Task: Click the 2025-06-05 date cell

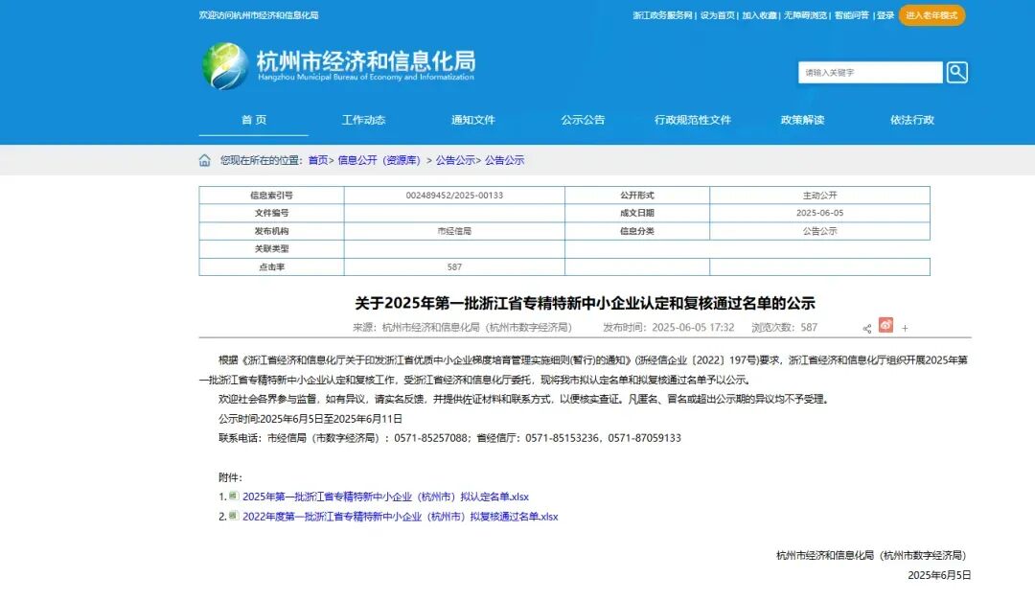Action: click(819, 213)
